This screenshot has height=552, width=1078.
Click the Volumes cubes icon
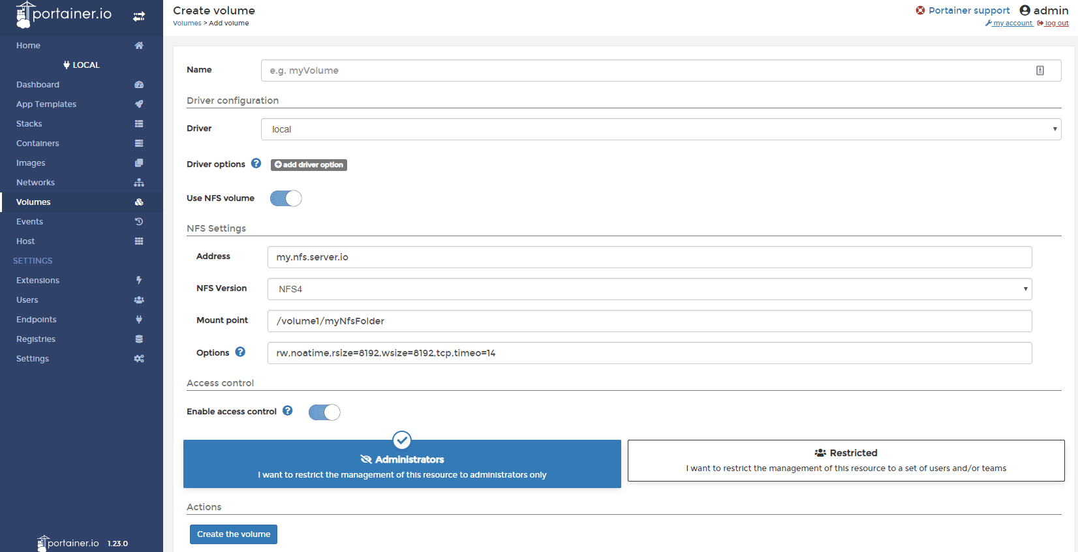coord(139,202)
